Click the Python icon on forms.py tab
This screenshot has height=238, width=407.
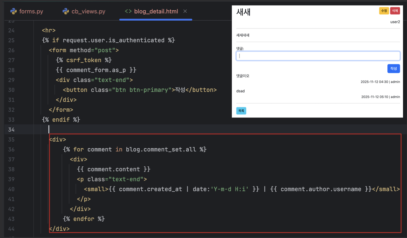(x=13, y=12)
